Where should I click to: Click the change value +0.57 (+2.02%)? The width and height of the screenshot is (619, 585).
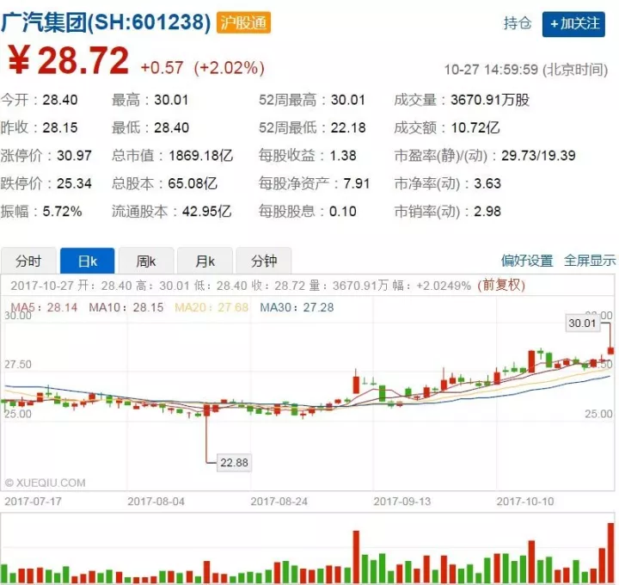(203, 68)
